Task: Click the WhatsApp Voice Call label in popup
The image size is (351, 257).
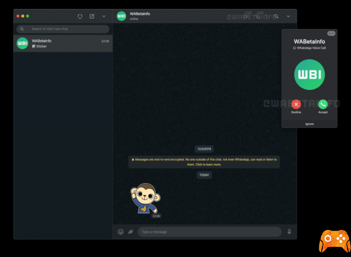Action: [311, 48]
